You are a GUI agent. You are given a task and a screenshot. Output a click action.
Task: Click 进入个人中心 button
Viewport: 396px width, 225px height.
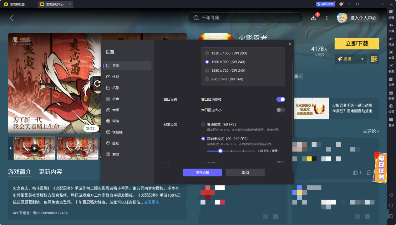coord(358,18)
